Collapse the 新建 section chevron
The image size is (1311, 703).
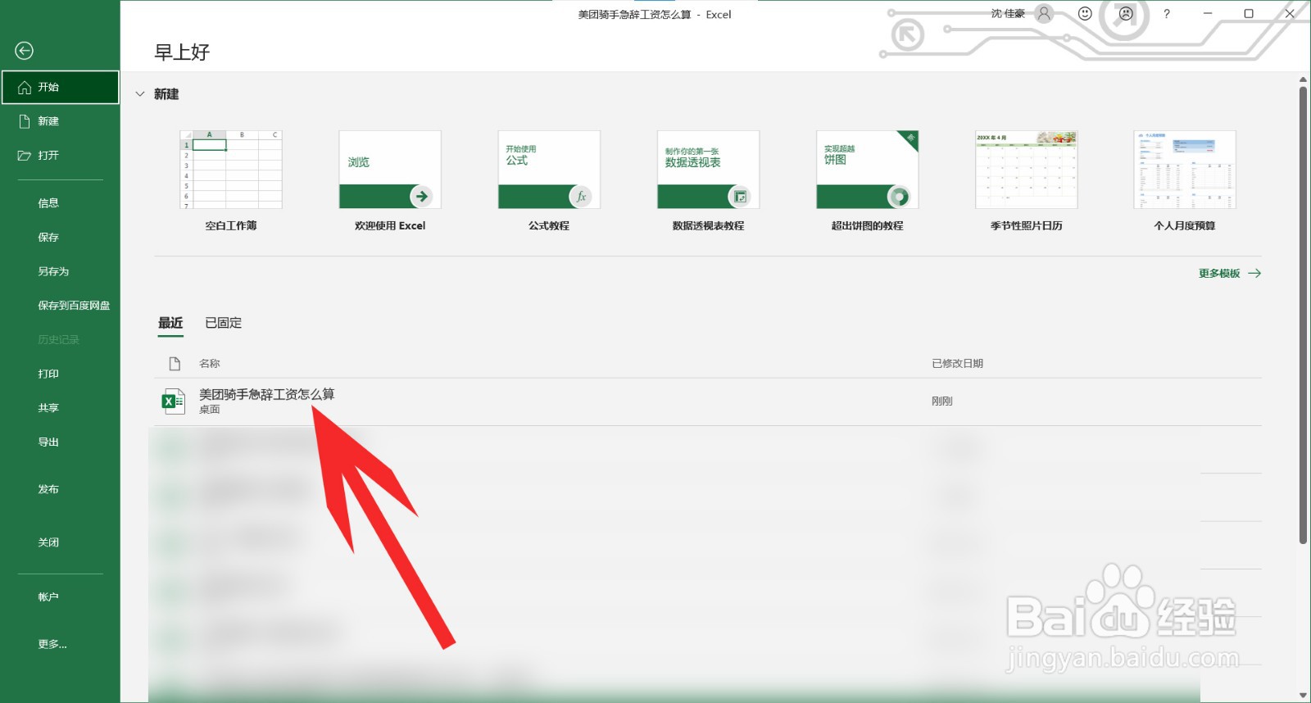(x=139, y=94)
